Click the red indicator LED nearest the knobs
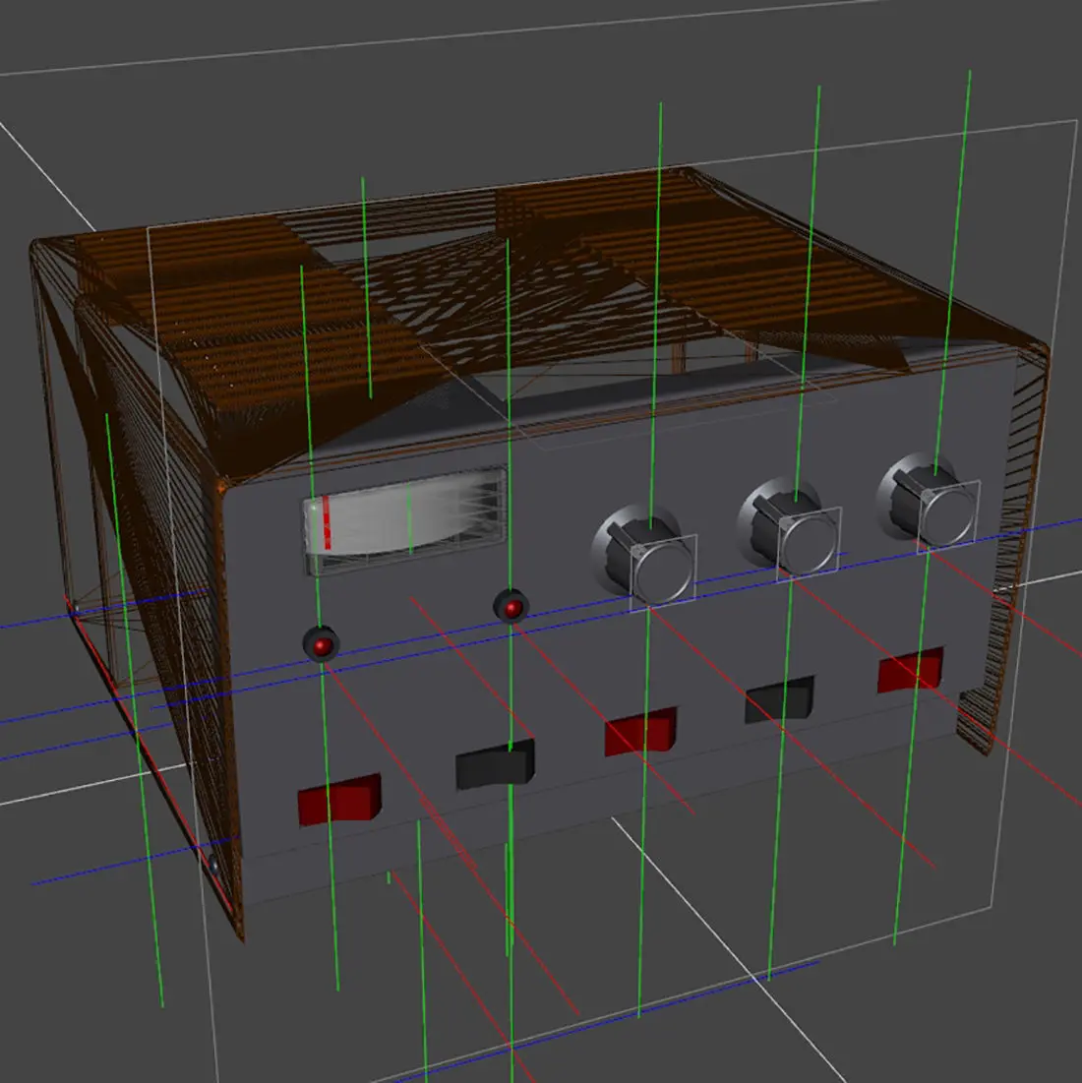 (511, 607)
